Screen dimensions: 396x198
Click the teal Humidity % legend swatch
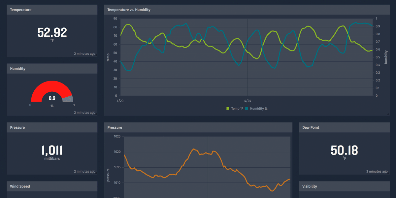click(x=247, y=109)
